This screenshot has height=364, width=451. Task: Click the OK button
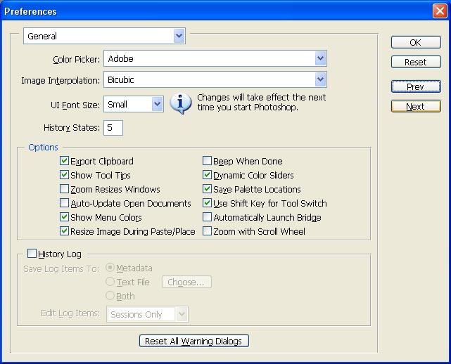tap(415, 43)
